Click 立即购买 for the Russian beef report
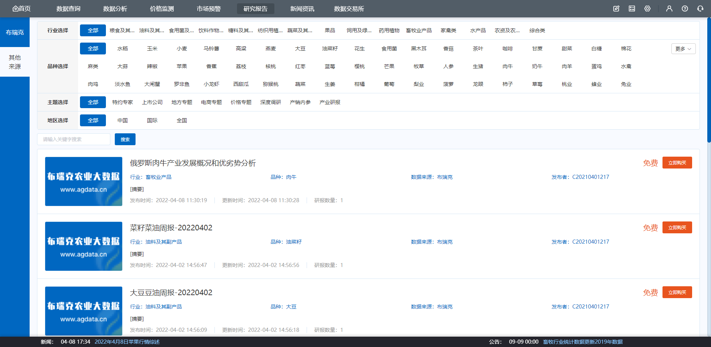Image resolution: width=711 pixels, height=347 pixels. point(677,163)
